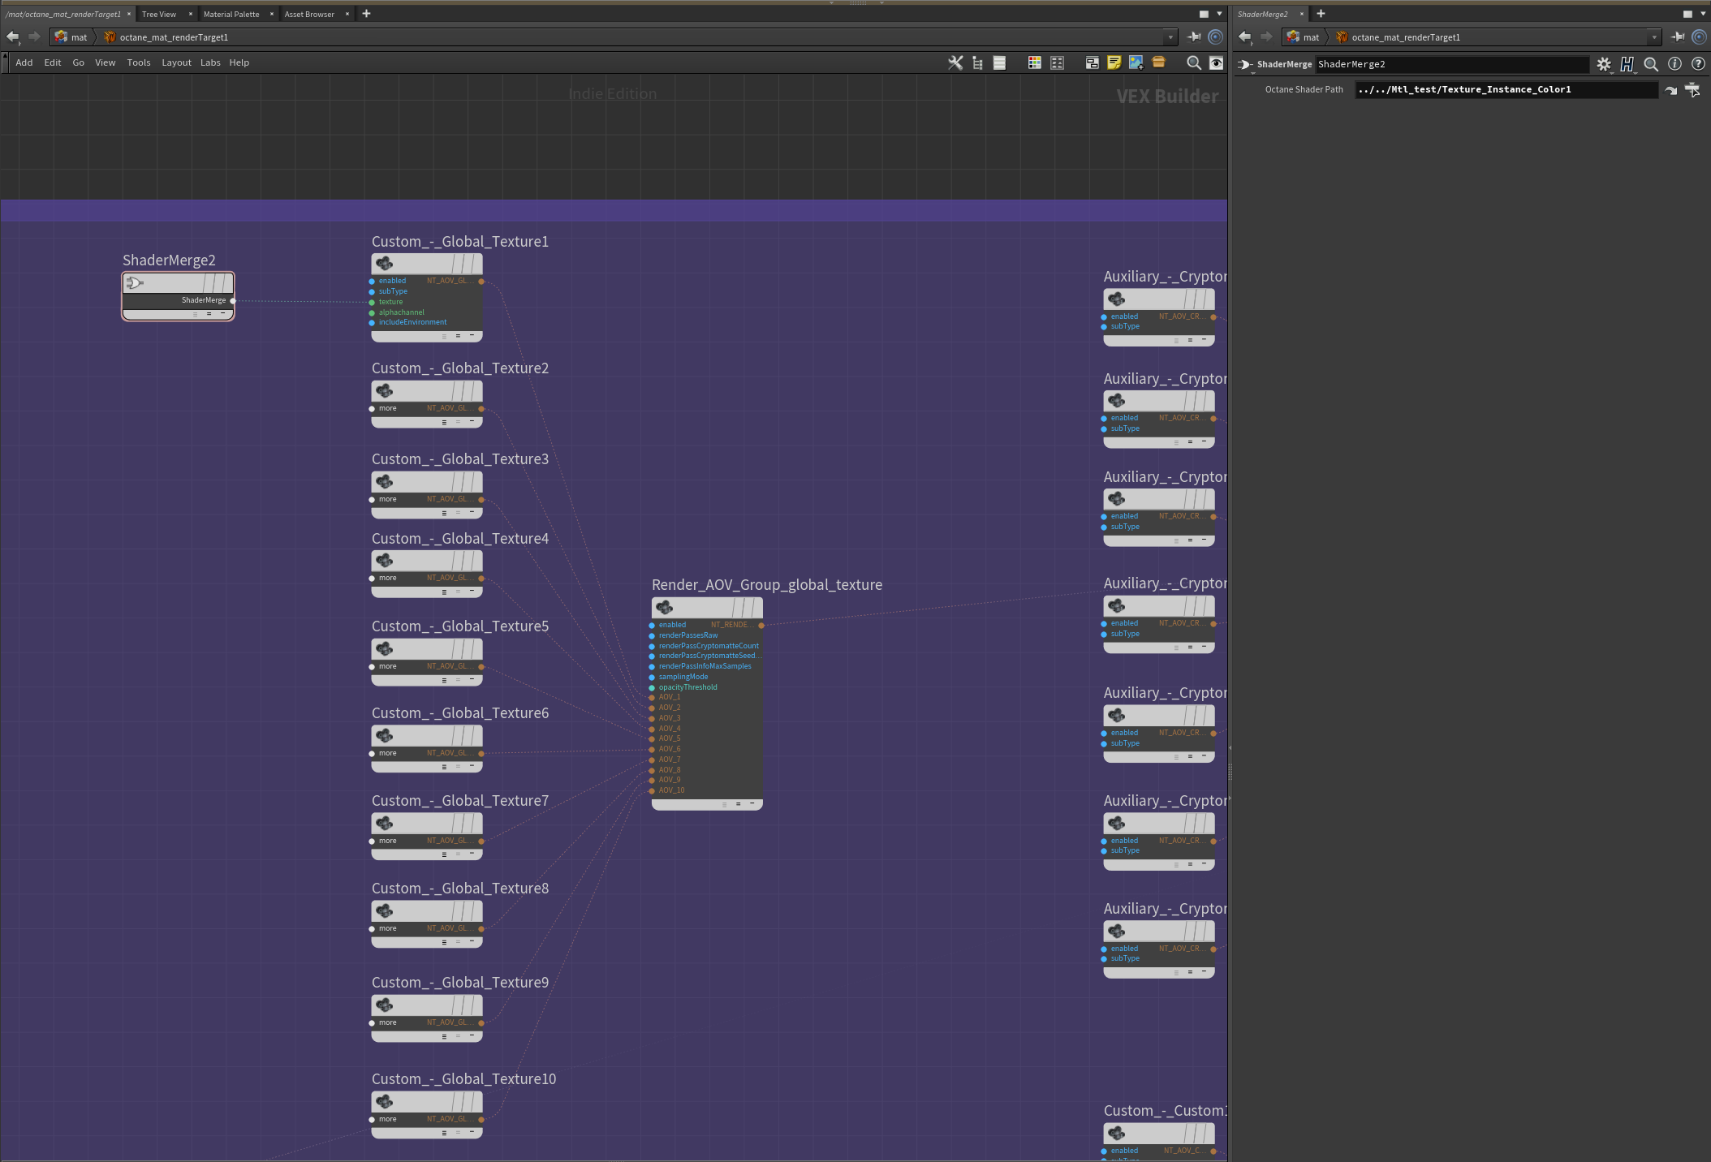This screenshot has height=1162, width=1711.
Task: Expand the parameter pane path dropdown
Action: (x=1653, y=37)
